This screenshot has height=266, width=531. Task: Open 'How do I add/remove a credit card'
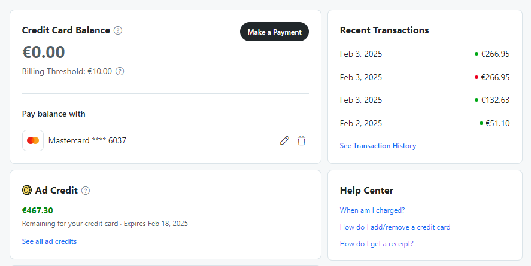pyautogui.click(x=395, y=227)
